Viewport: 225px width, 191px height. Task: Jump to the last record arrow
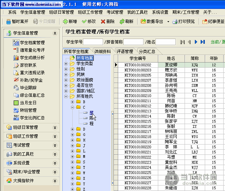[x=203, y=42]
